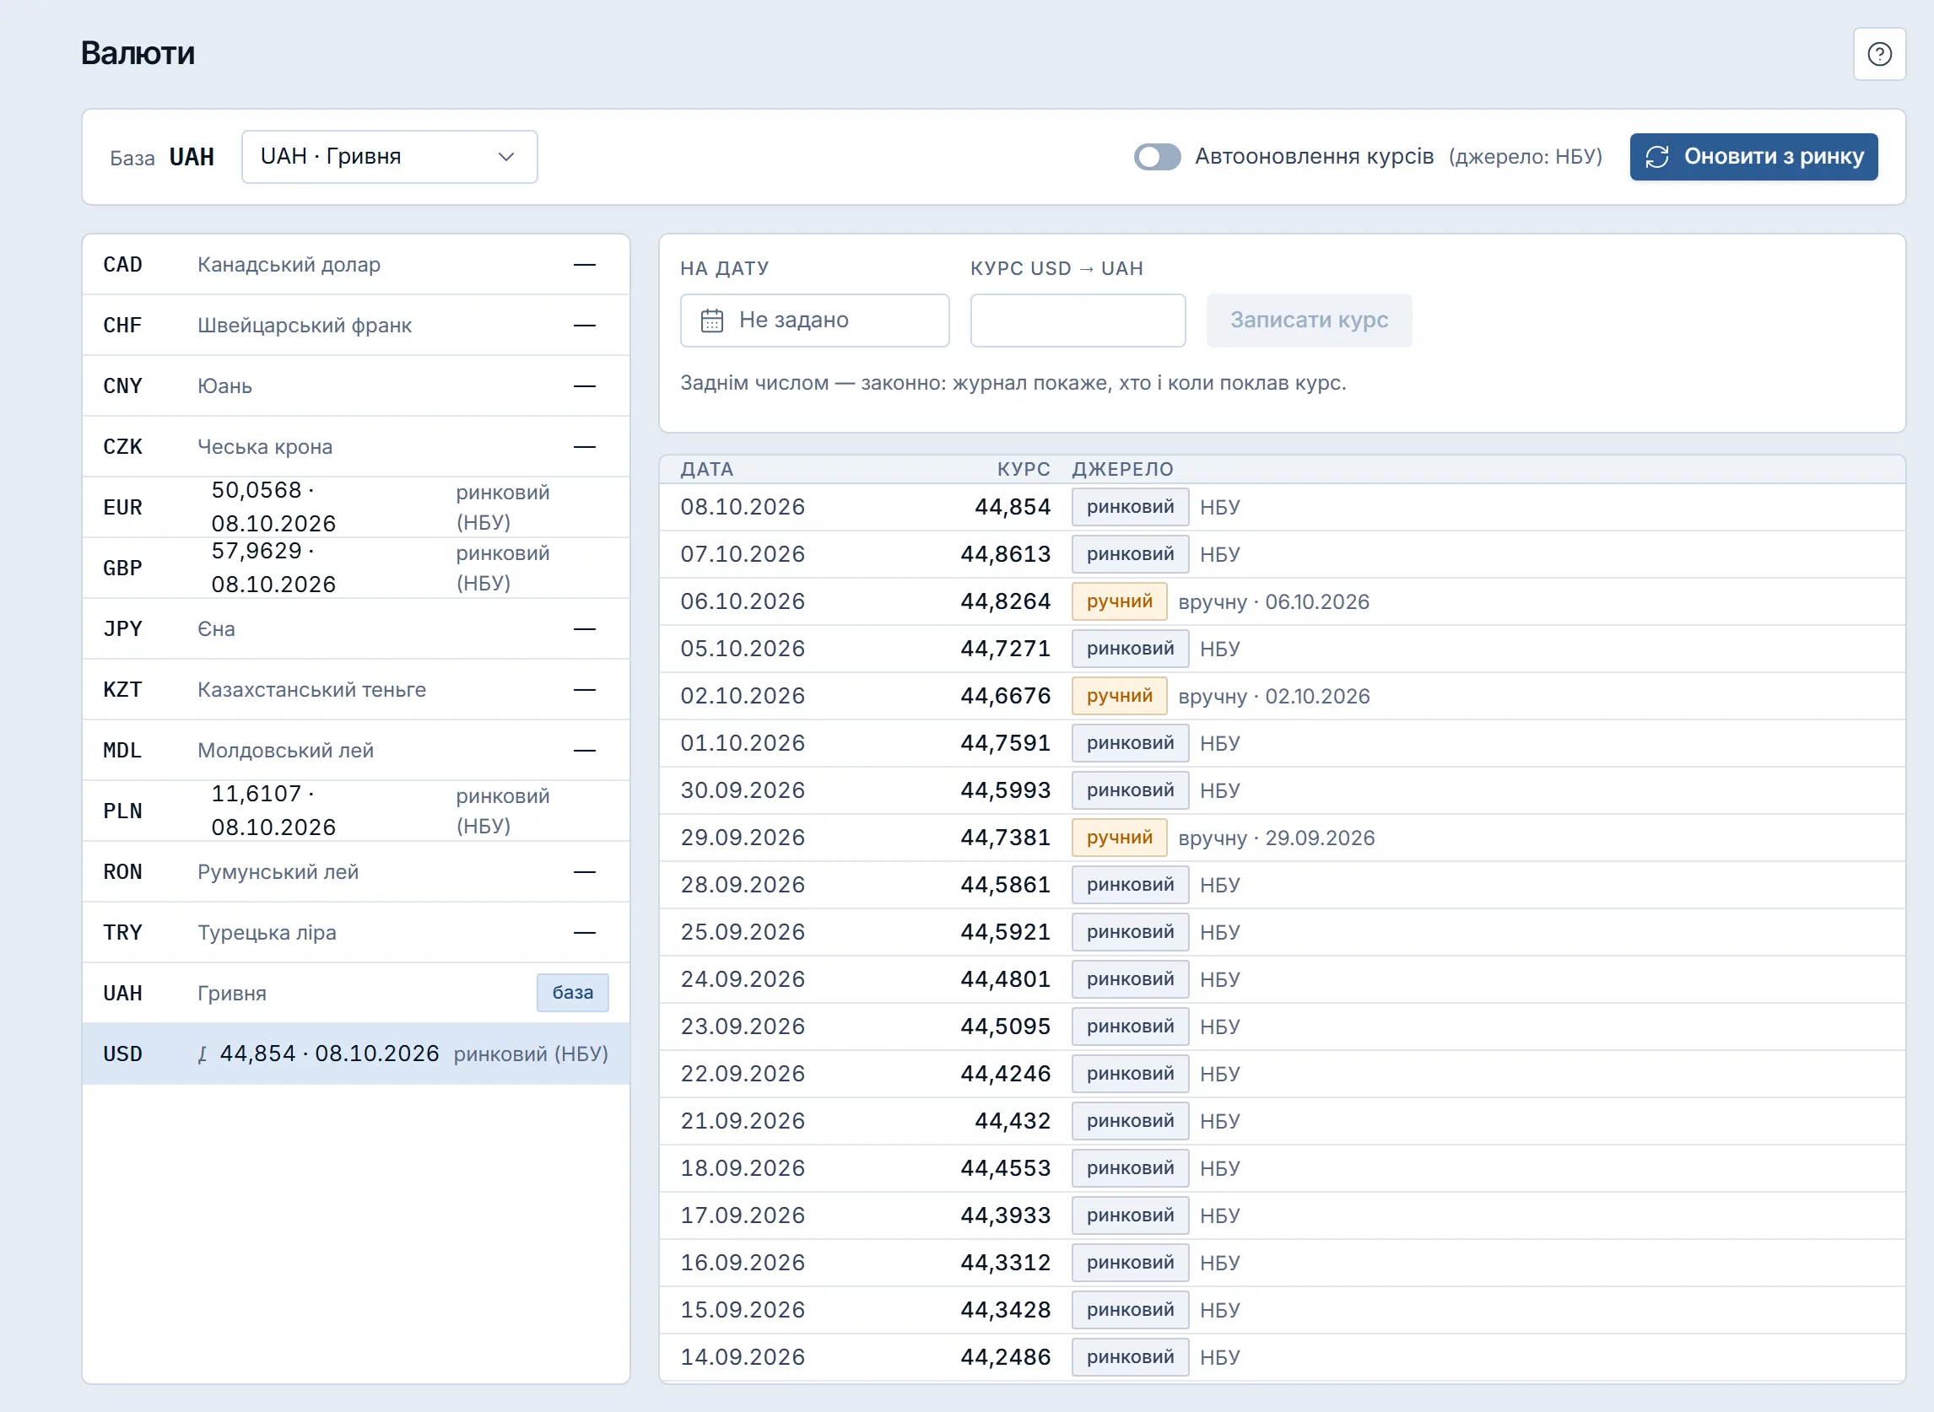Image resolution: width=1934 pixels, height=1412 pixels.
Task: Click the date 14.09.2026 in history
Action: (x=743, y=1357)
